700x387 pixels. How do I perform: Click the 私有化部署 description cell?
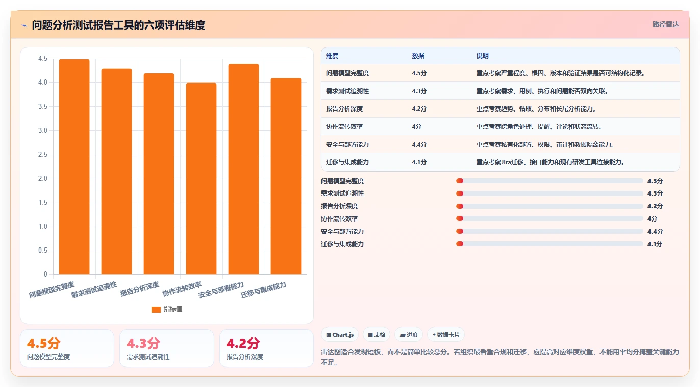coord(545,145)
